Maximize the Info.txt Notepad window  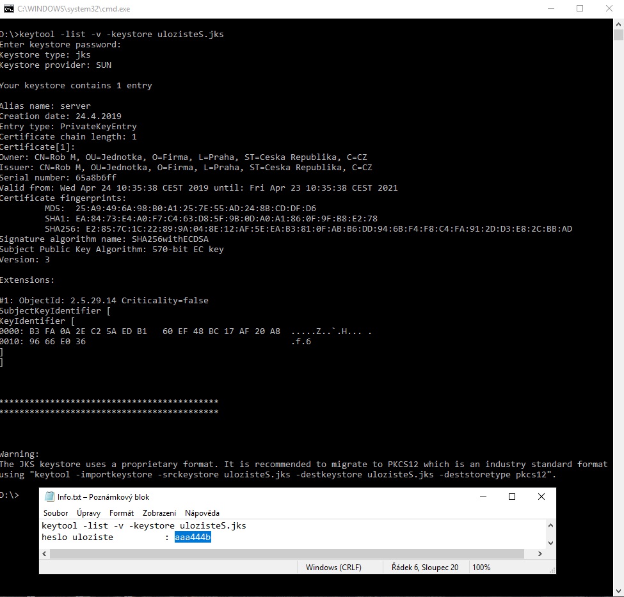coord(512,497)
